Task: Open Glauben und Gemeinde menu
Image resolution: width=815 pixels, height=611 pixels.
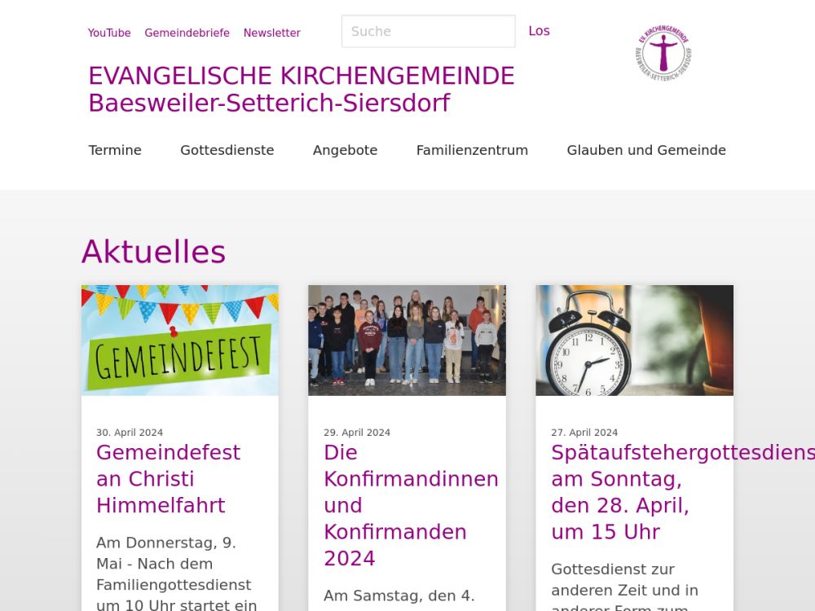Action: pyautogui.click(x=646, y=150)
